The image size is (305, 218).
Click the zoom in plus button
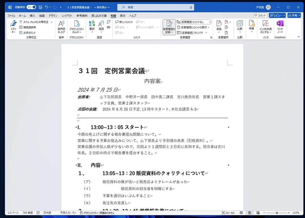[x=289, y=213]
